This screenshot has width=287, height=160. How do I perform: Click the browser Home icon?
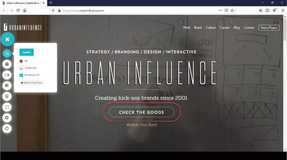pos(25,11)
